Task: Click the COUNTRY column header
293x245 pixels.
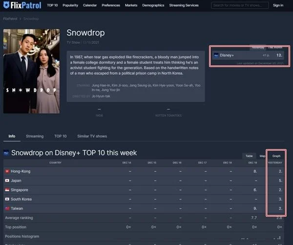Action: (x=55, y=163)
